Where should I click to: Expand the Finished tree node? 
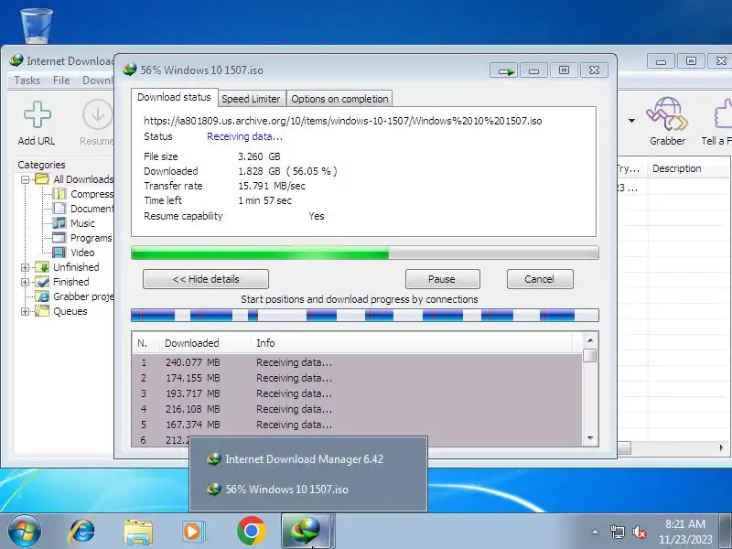click(26, 282)
